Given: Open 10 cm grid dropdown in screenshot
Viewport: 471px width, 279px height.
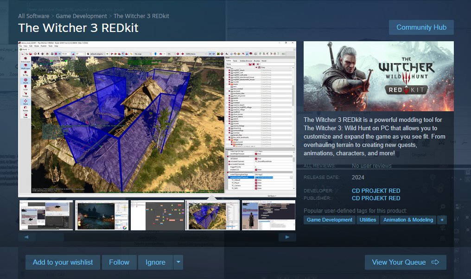Looking at the screenshot, I should [x=66, y=54].
